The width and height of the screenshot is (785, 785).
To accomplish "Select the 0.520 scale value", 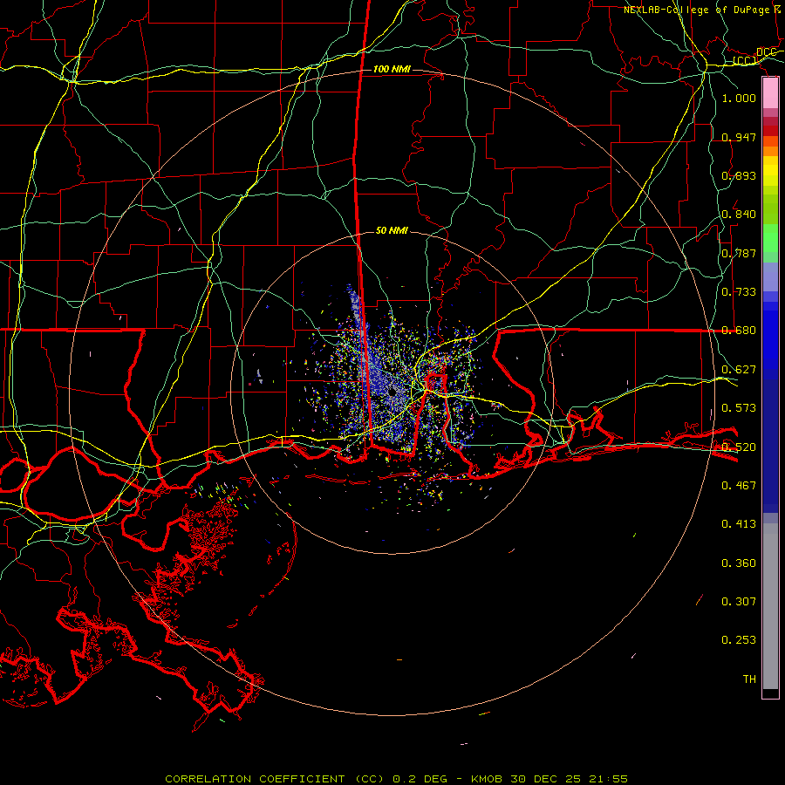I will [x=739, y=447].
